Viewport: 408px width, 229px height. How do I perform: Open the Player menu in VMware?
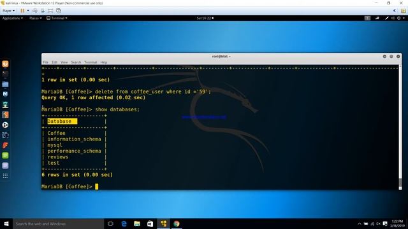[8, 11]
